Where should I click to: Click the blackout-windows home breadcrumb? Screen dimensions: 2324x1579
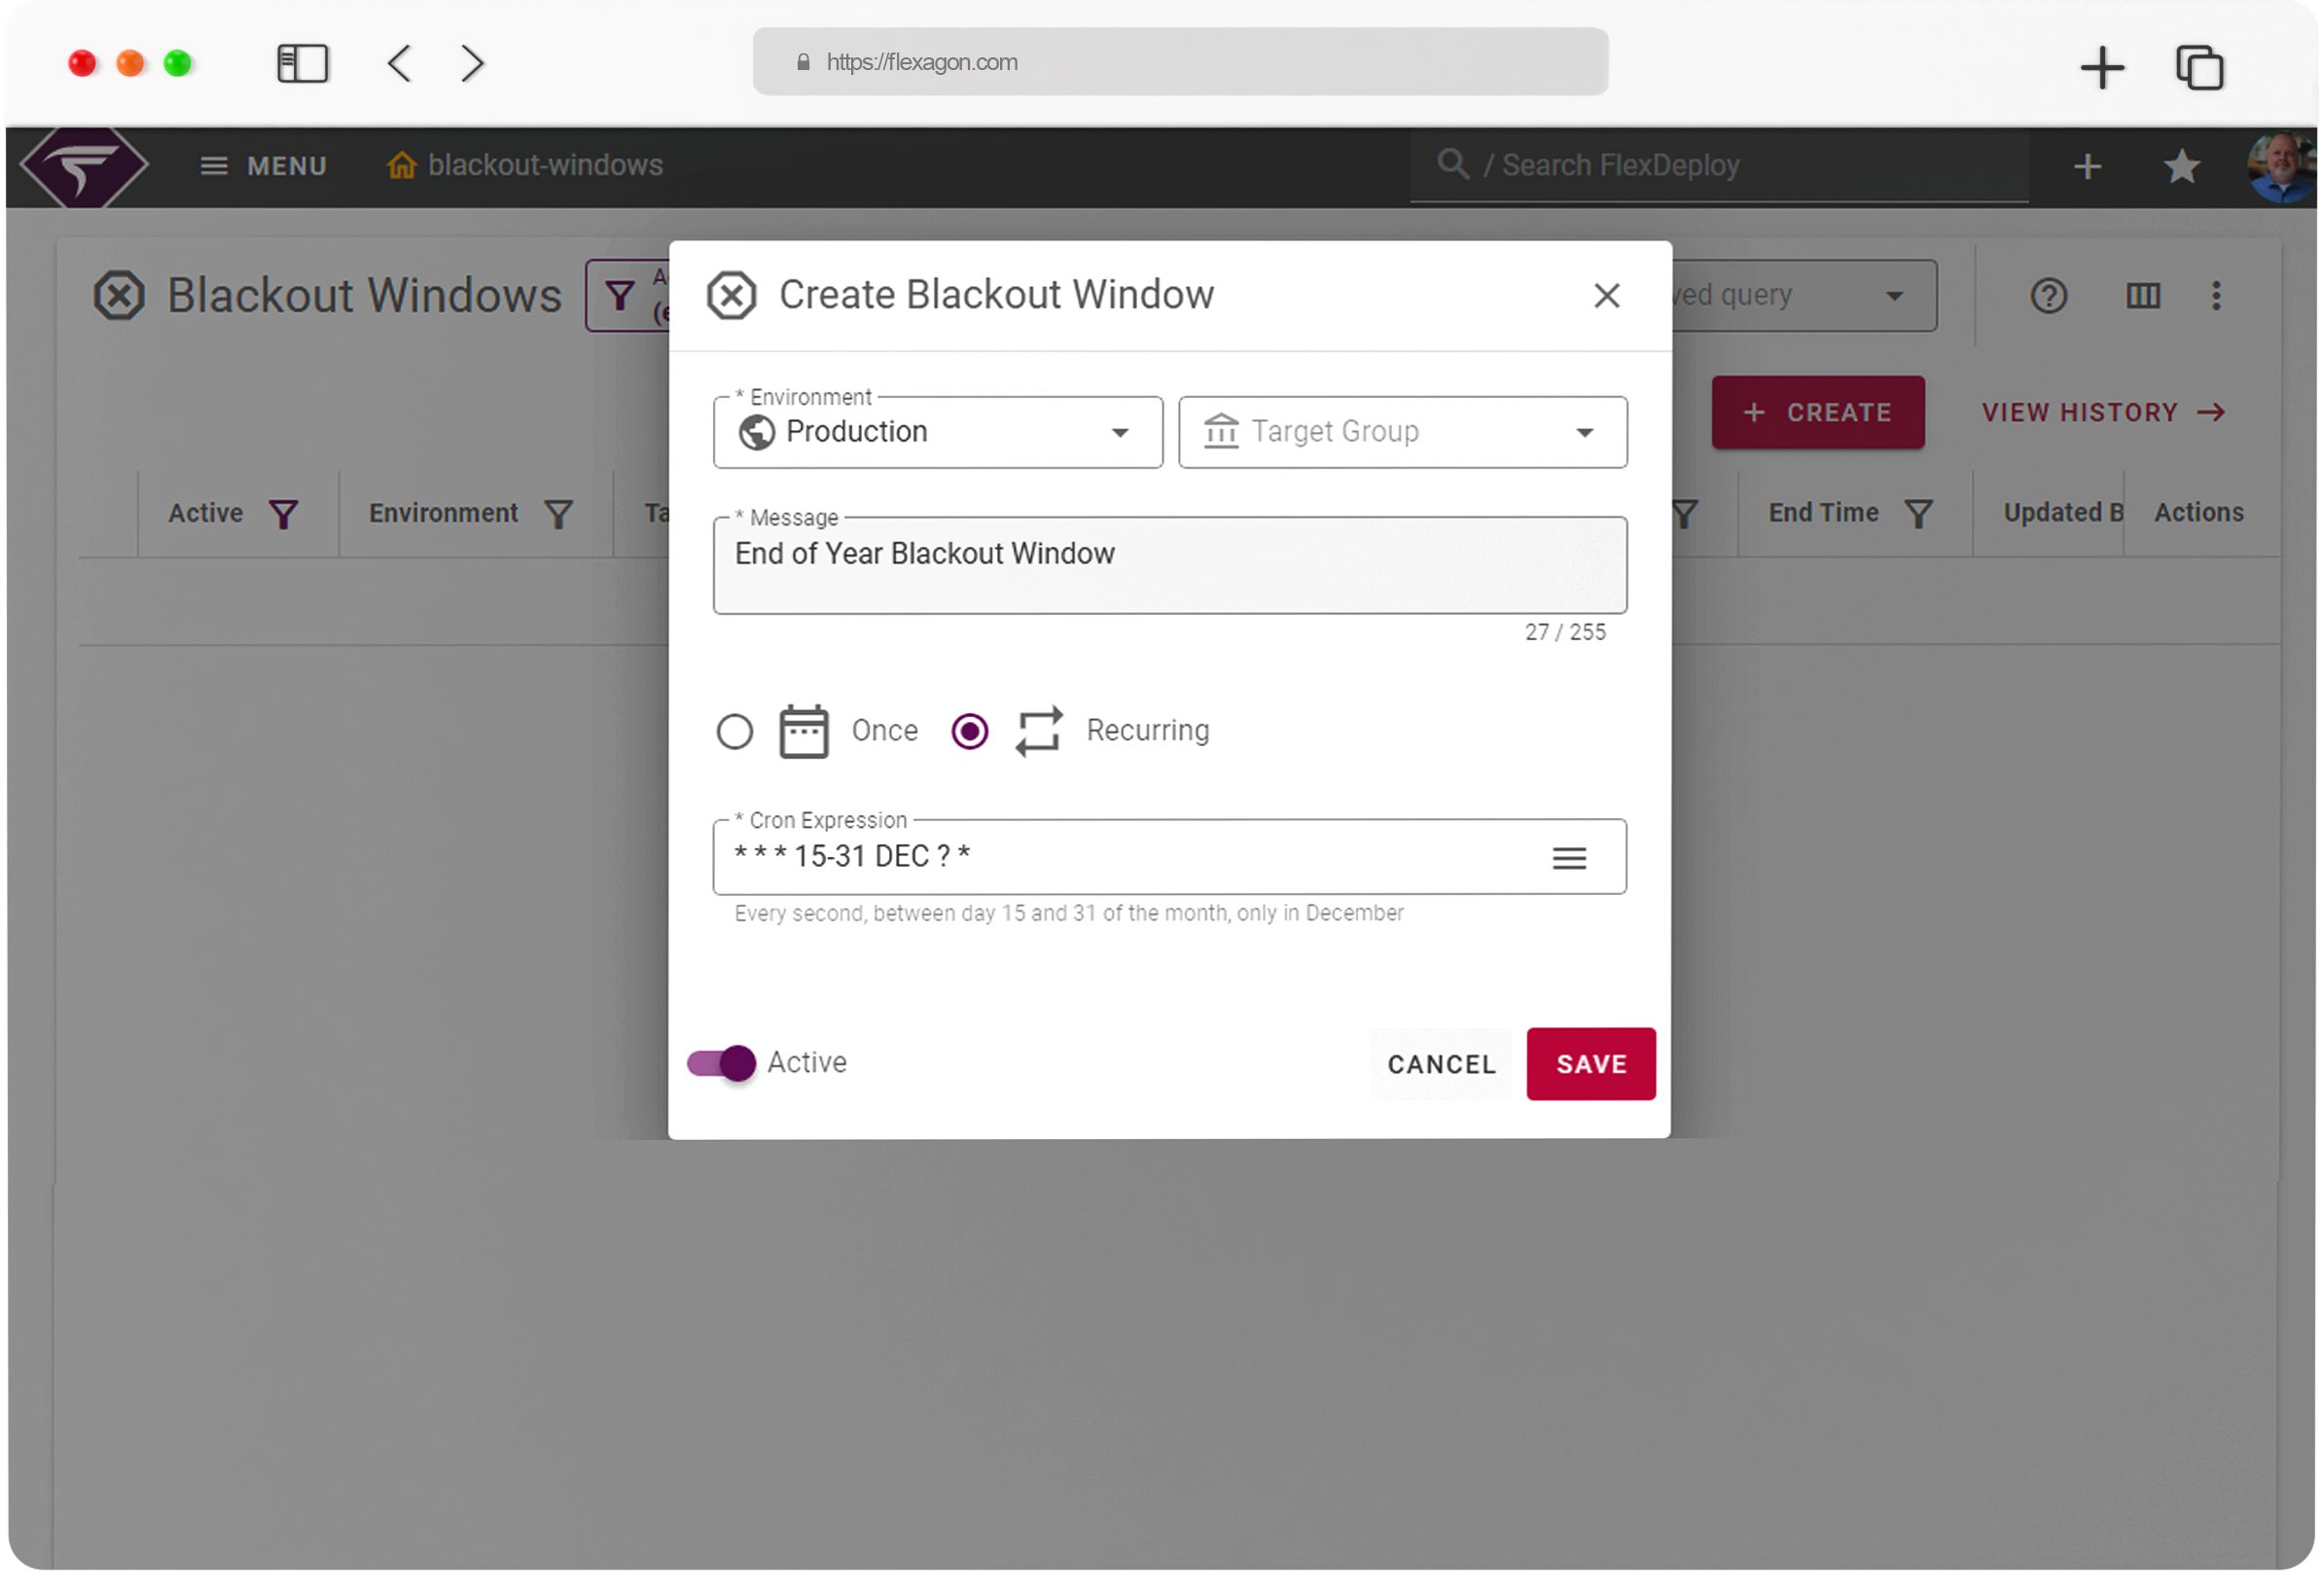pyautogui.click(x=525, y=165)
